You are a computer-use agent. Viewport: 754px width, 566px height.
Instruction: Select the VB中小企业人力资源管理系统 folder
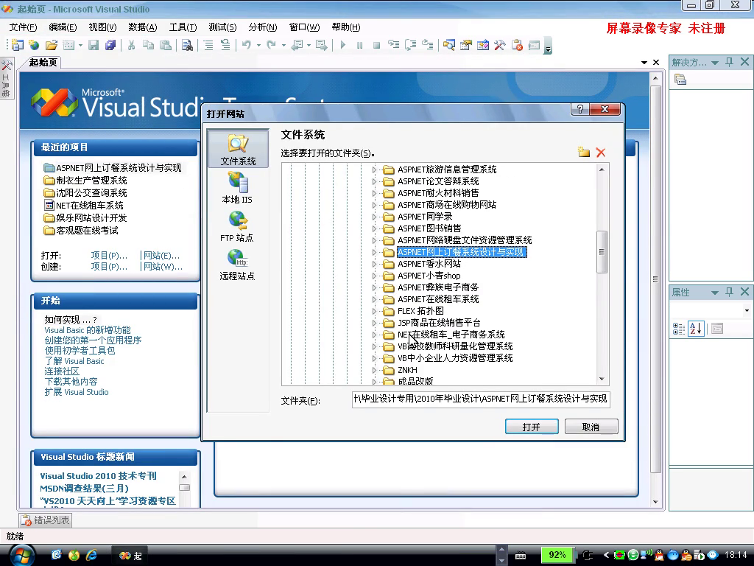point(455,358)
